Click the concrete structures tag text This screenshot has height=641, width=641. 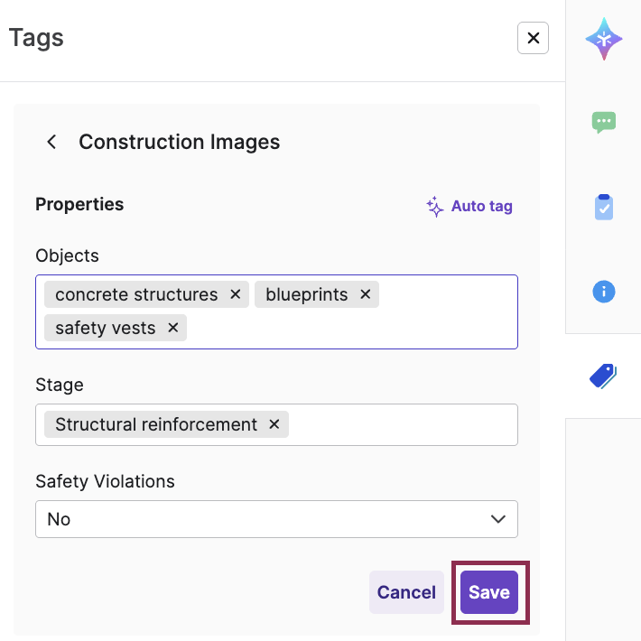(x=136, y=294)
